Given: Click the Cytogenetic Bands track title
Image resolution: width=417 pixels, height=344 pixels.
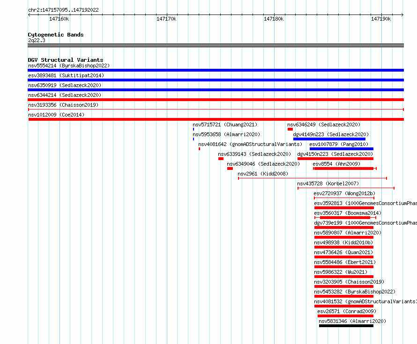Looking at the screenshot, I should (x=56, y=35).
